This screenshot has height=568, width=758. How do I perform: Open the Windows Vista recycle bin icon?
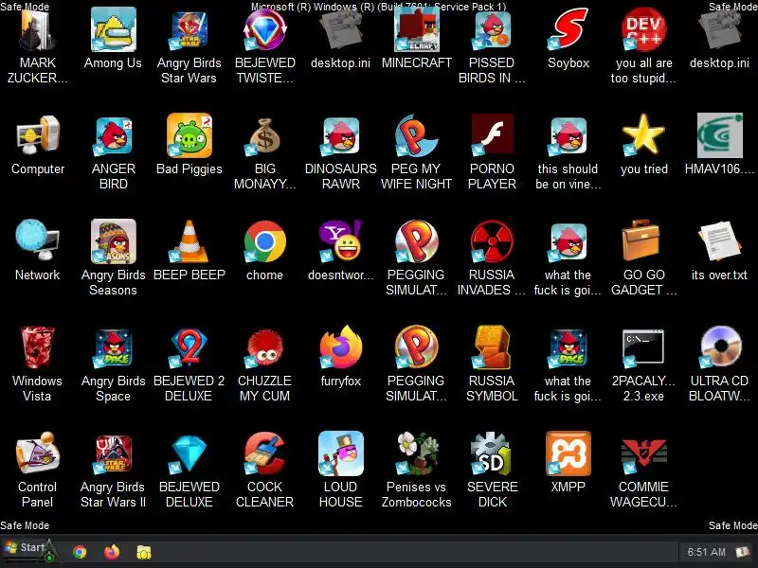(x=38, y=348)
